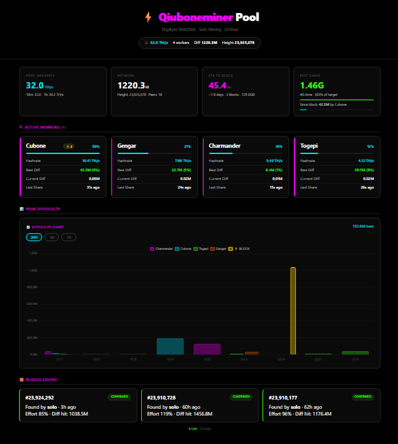The image size is (398, 444).
Task: Click 'Height 23,925,078' in header pill
Action: coord(238,42)
